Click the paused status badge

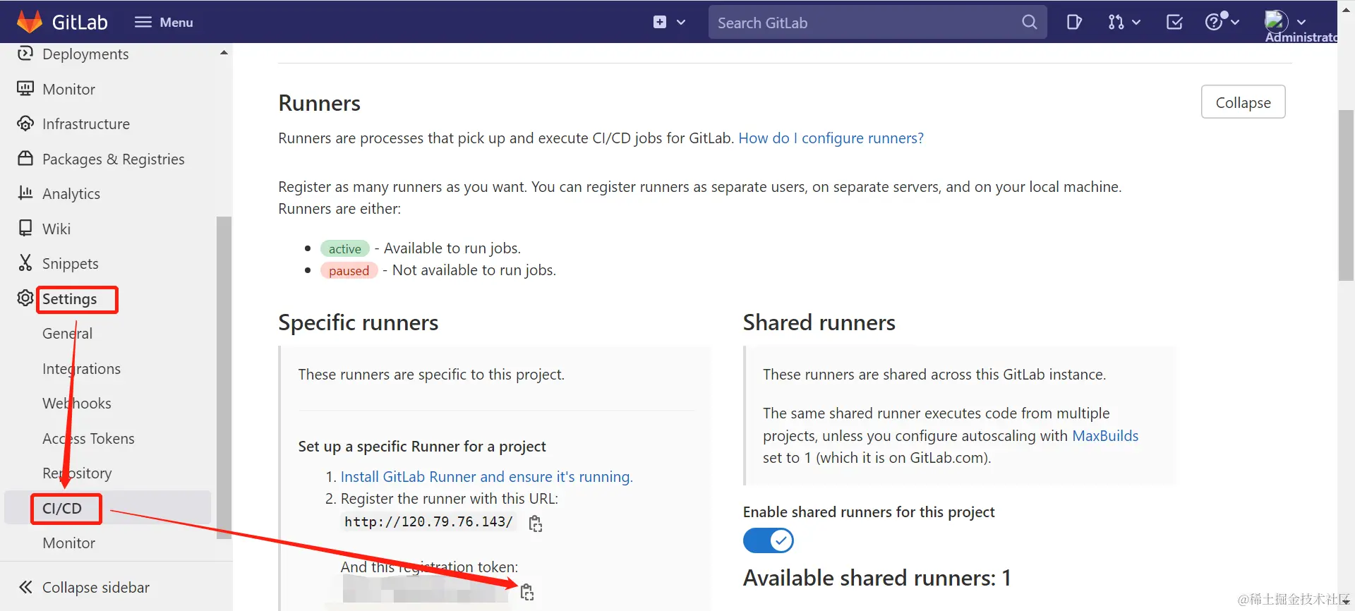point(349,271)
